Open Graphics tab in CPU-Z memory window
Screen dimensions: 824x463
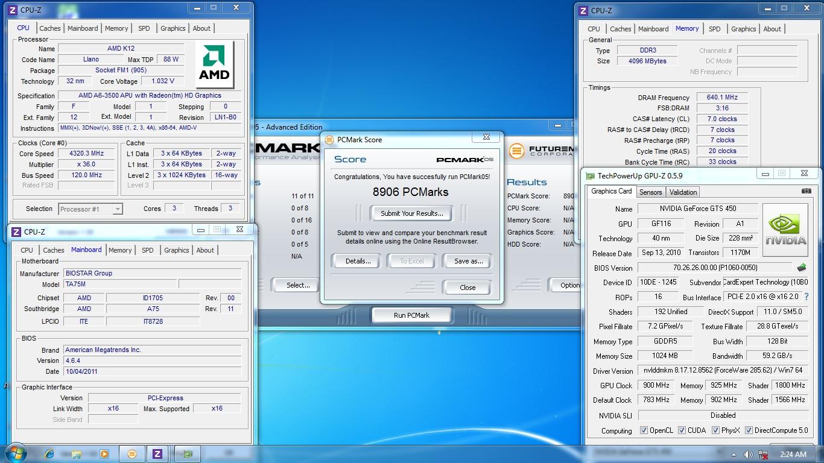click(x=743, y=29)
